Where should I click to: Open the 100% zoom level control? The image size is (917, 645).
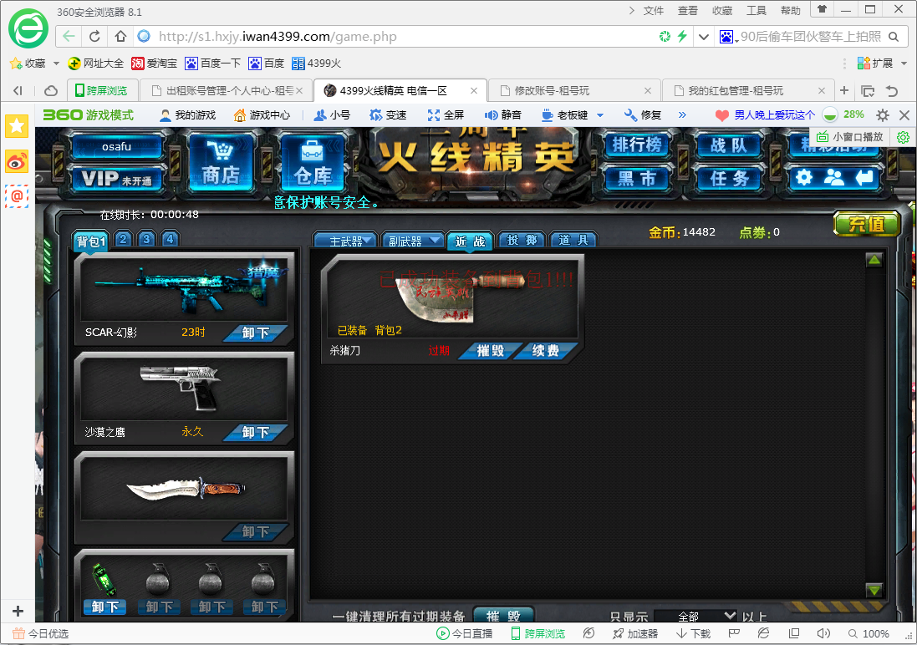(x=869, y=634)
